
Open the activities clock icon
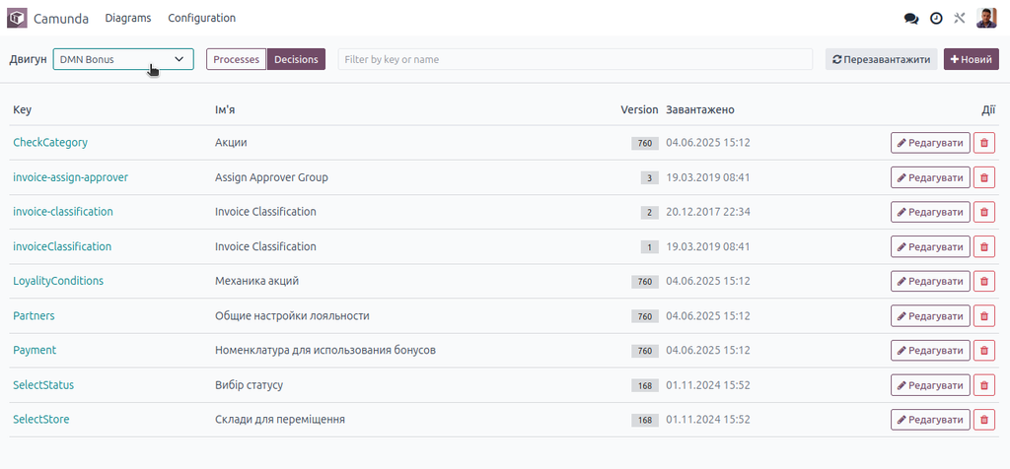[x=936, y=19]
